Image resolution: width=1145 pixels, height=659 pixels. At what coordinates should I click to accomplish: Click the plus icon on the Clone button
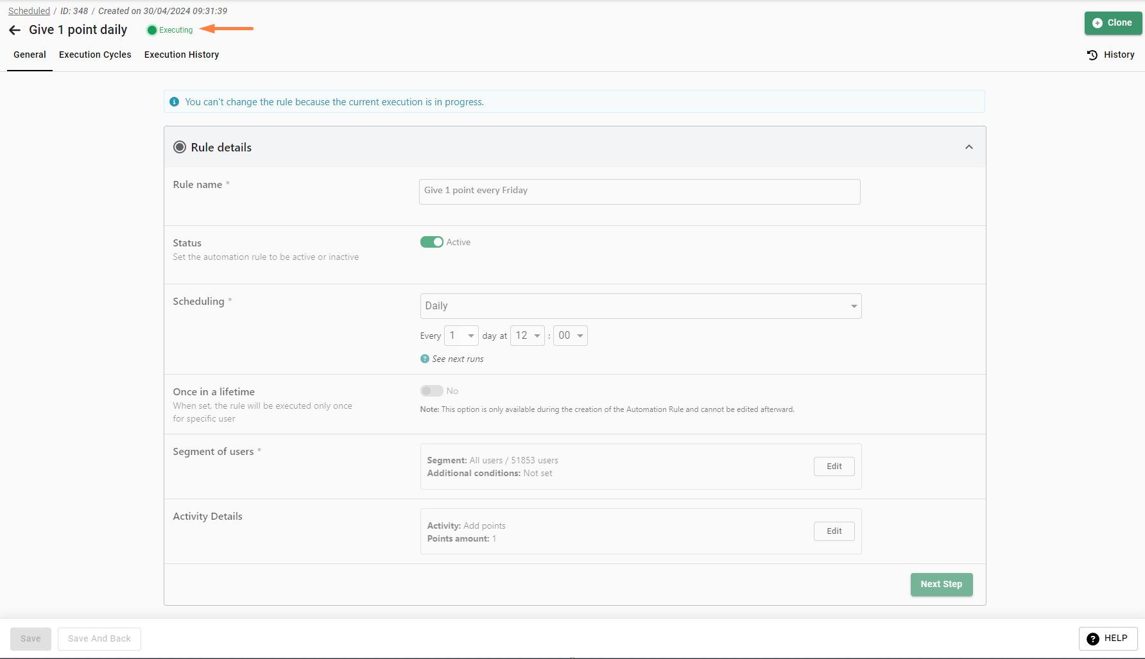[x=1097, y=23]
